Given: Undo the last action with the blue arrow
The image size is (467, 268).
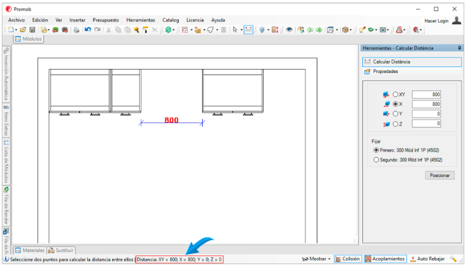Looking at the screenshot, I should [x=88, y=29].
